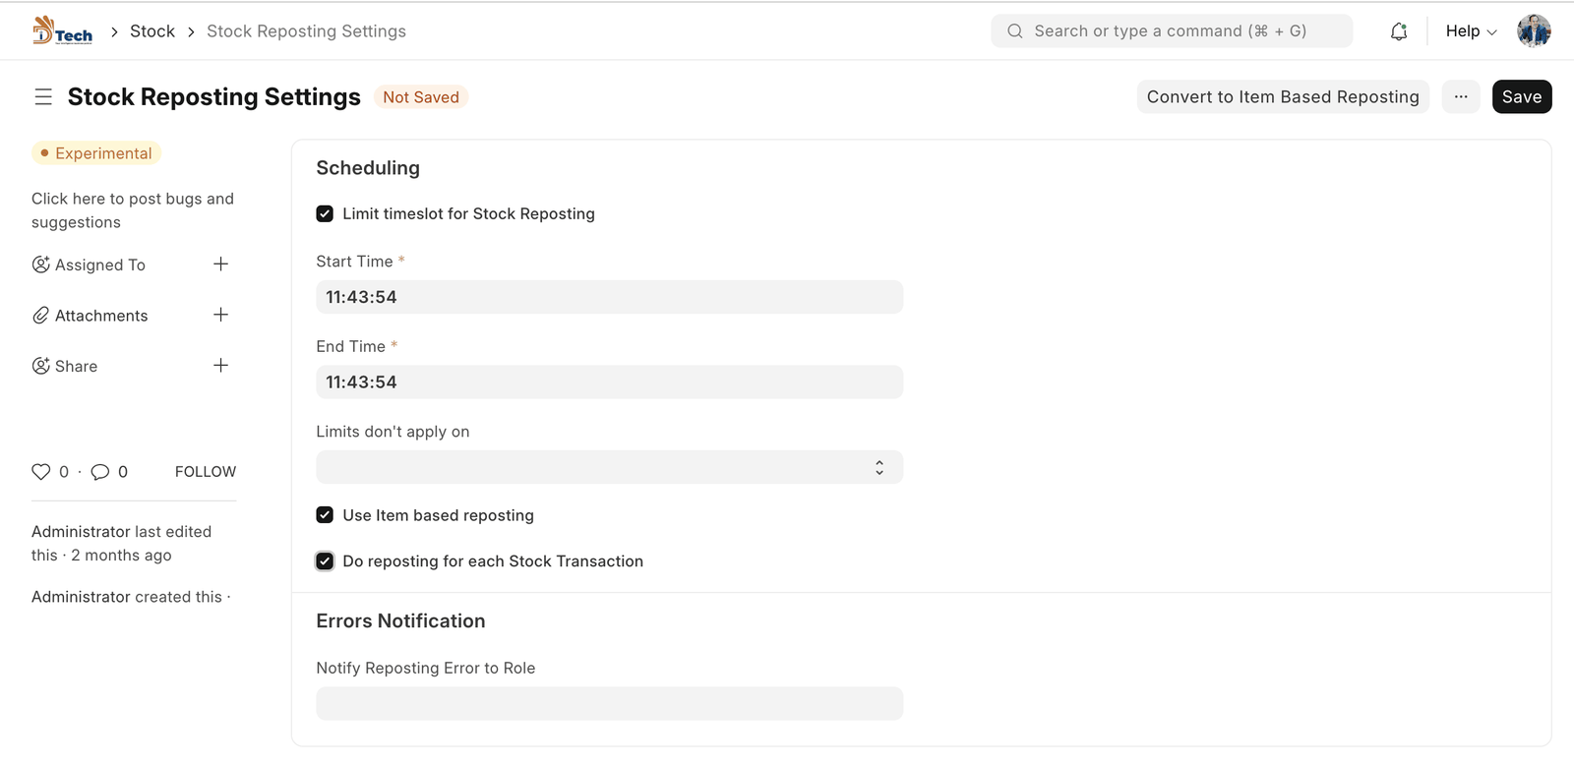Toggle Do reposting for each Stock Transaction
Image resolution: width=1574 pixels, height=764 pixels.
[325, 561]
